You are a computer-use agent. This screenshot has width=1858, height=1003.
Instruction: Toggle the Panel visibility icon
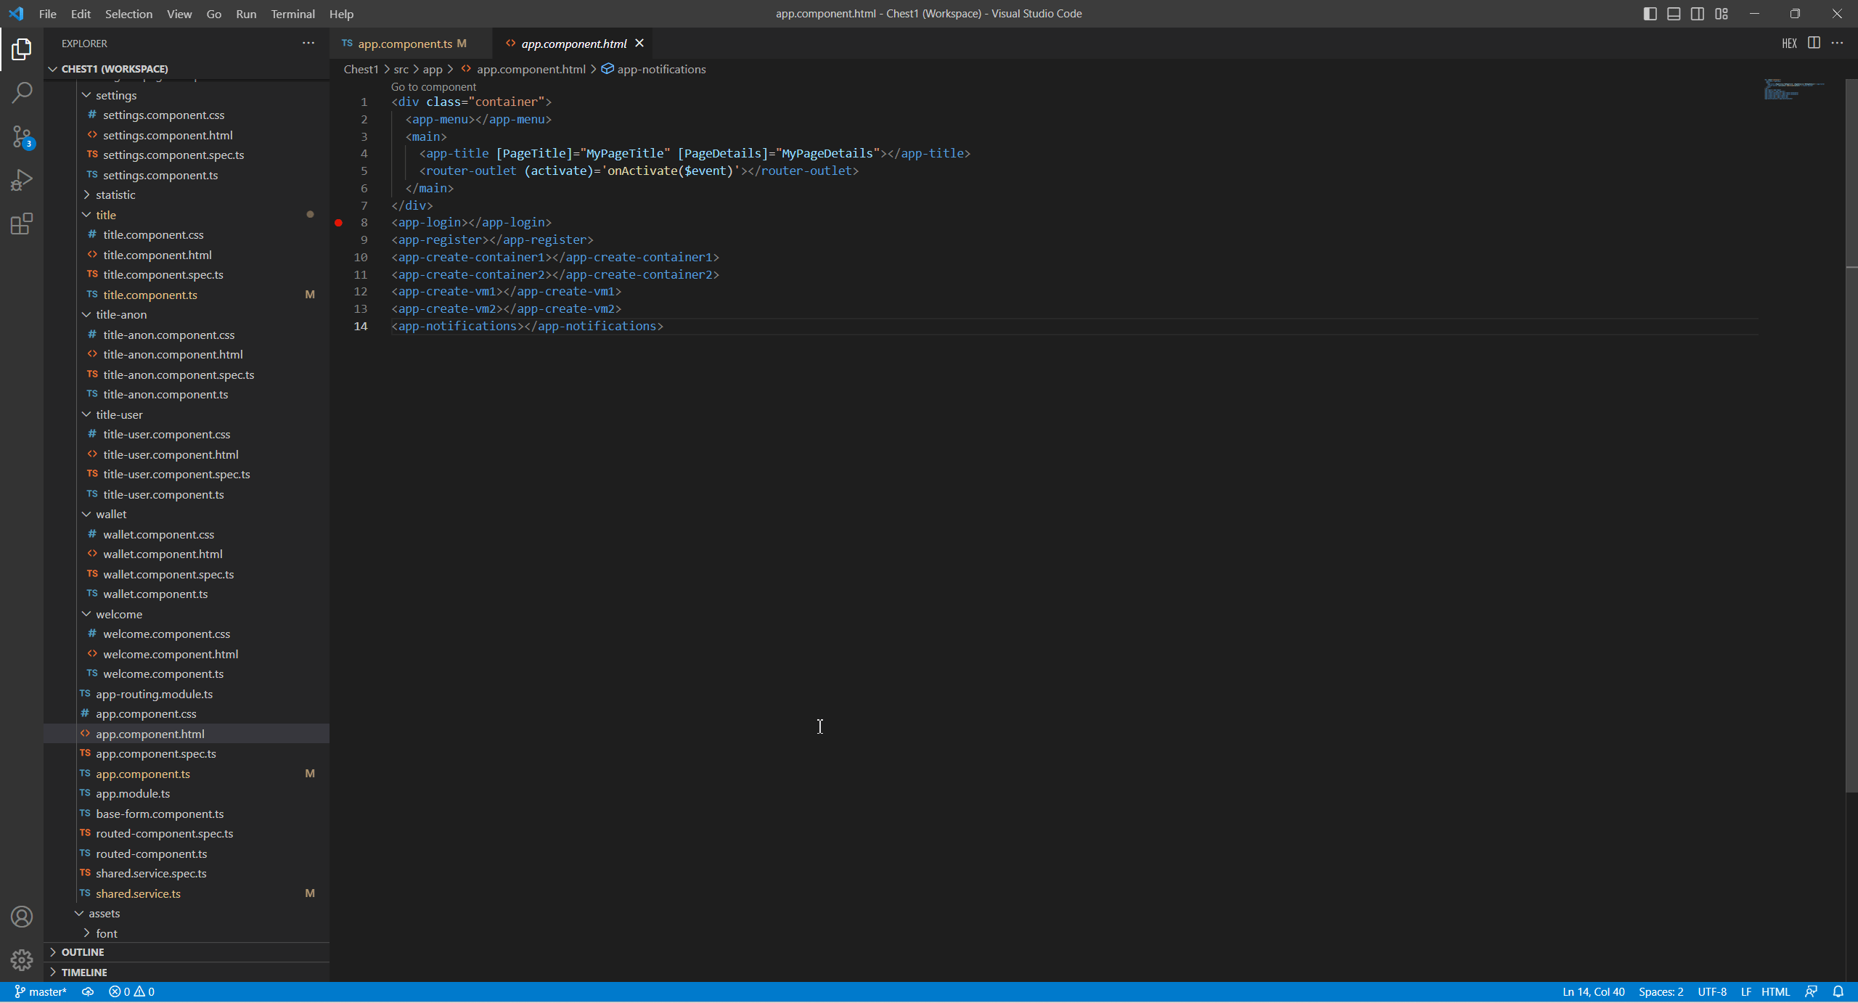(x=1674, y=13)
